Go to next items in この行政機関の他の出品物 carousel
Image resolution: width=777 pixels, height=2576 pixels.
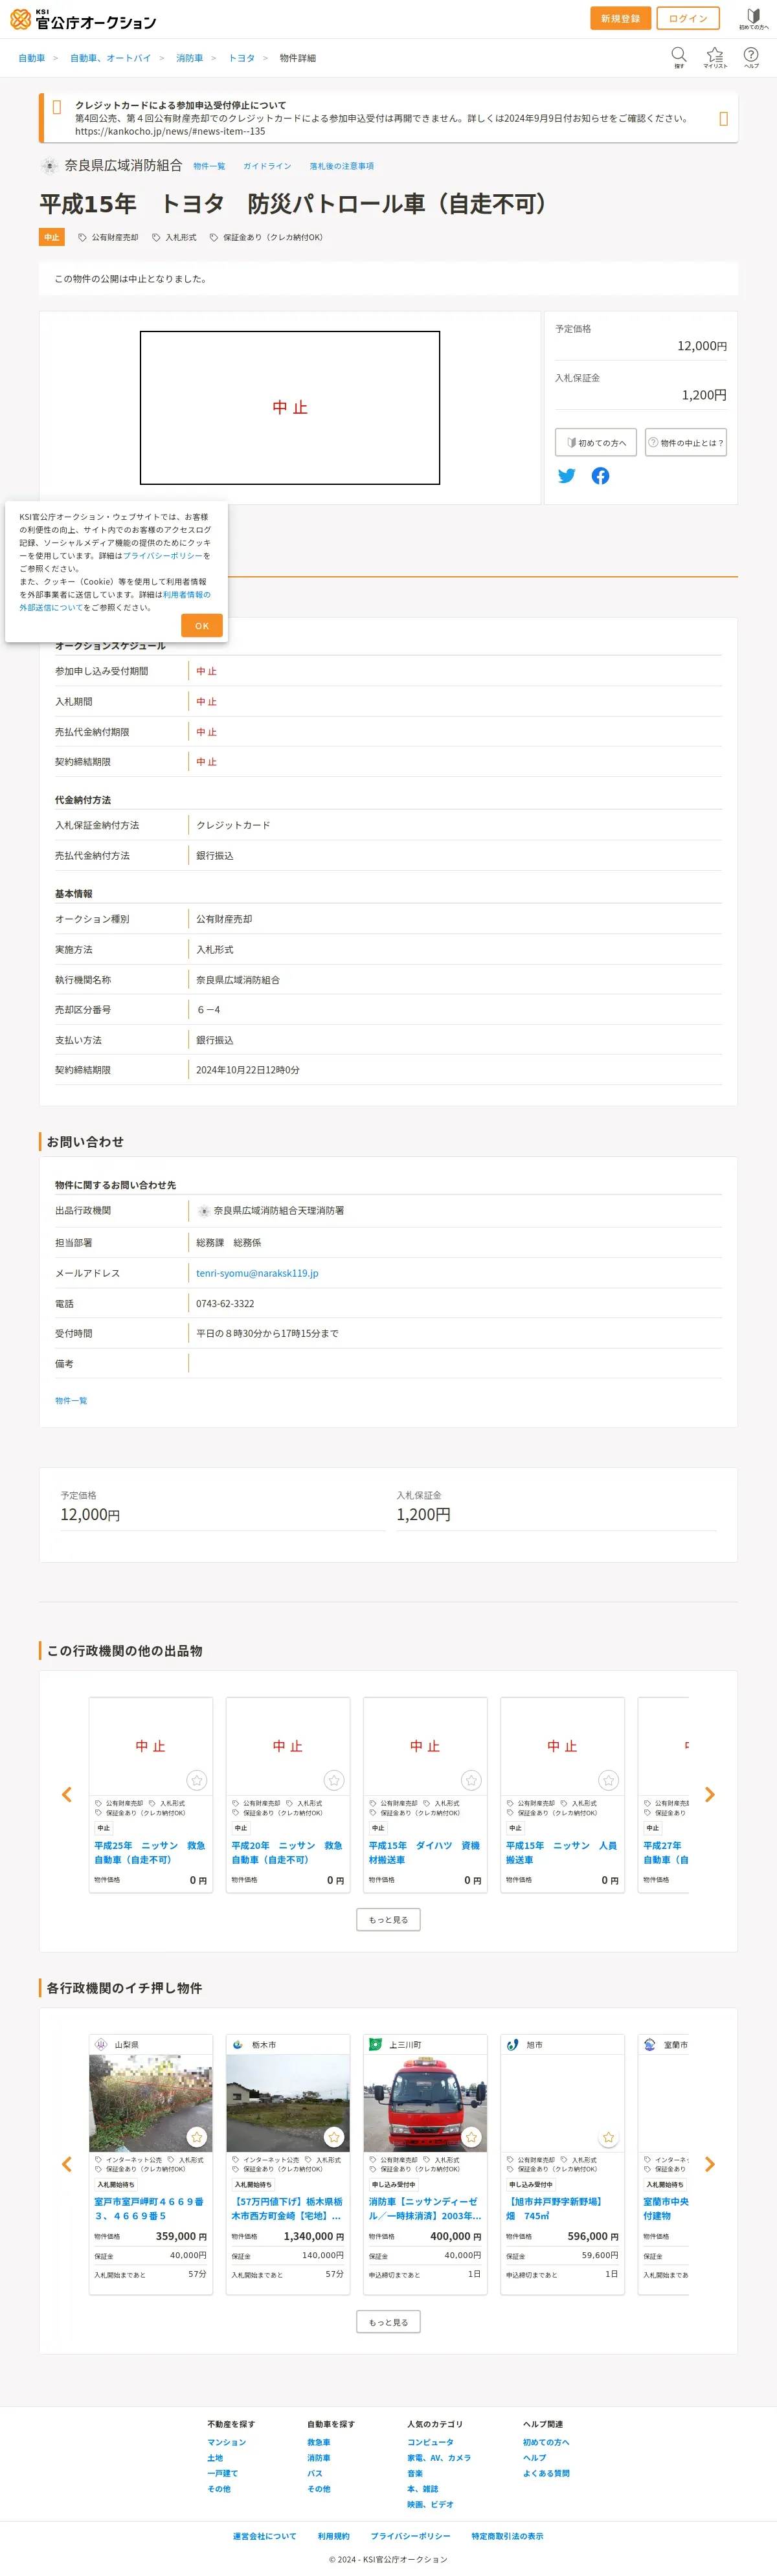(x=710, y=1794)
